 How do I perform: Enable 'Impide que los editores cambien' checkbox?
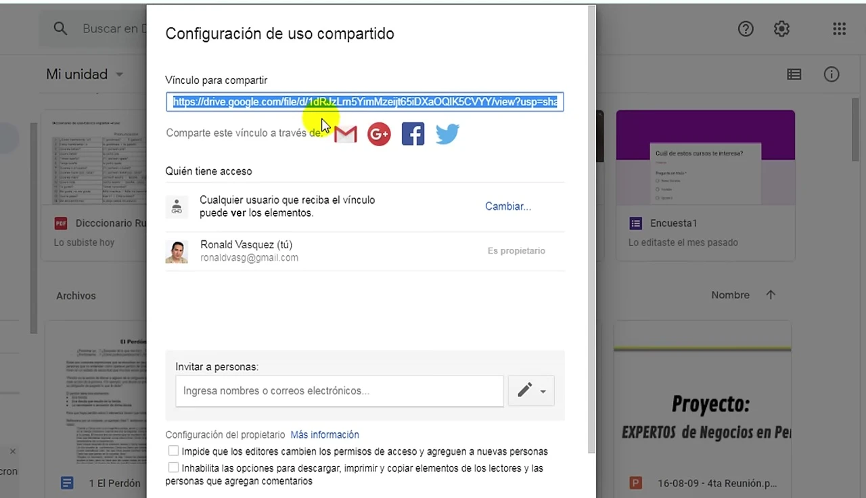[x=174, y=451]
